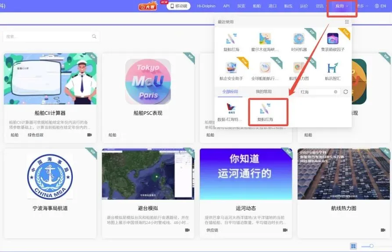
Task: Clear the 红海 app search text
Action: pyautogui.click(x=335, y=92)
